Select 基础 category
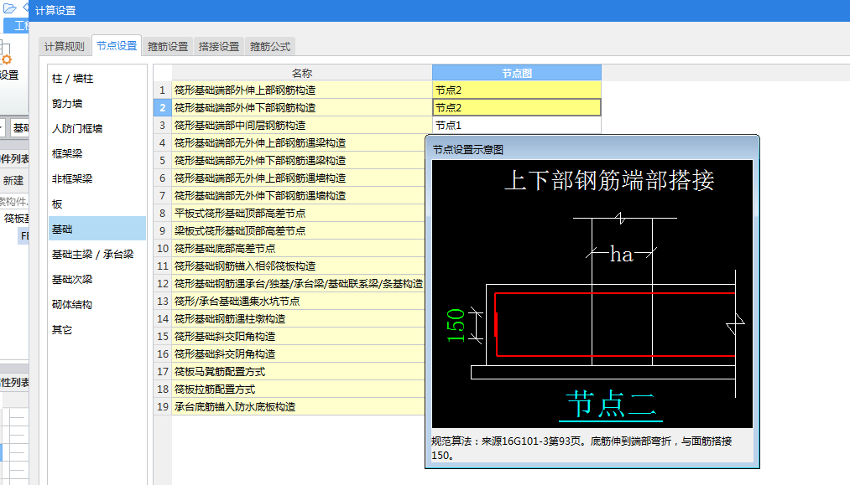The height and width of the screenshot is (485, 850). coord(97,229)
